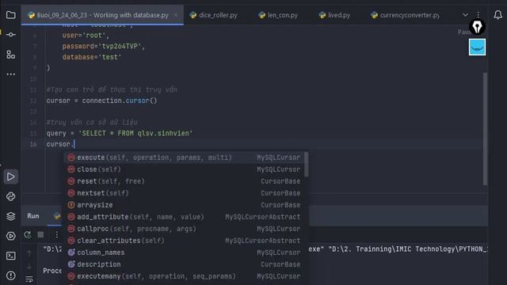Select the Run panel tab
This screenshot has width=507, height=285.
pyautogui.click(x=33, y=216)
